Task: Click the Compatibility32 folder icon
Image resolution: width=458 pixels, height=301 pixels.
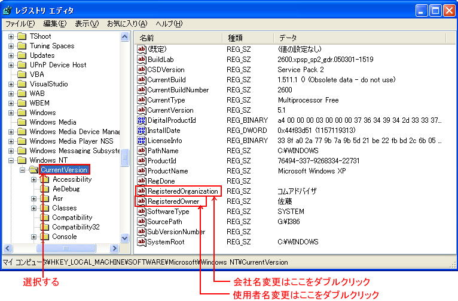Action: click(x=44, y=227)
